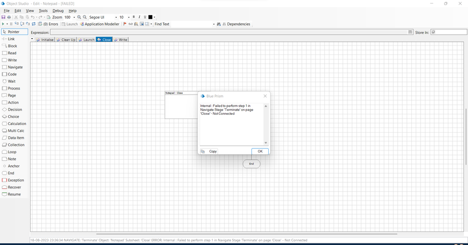This screenshot has width=468, height=245.
Task: Click the black font color swatch
Action: point(151,17)
